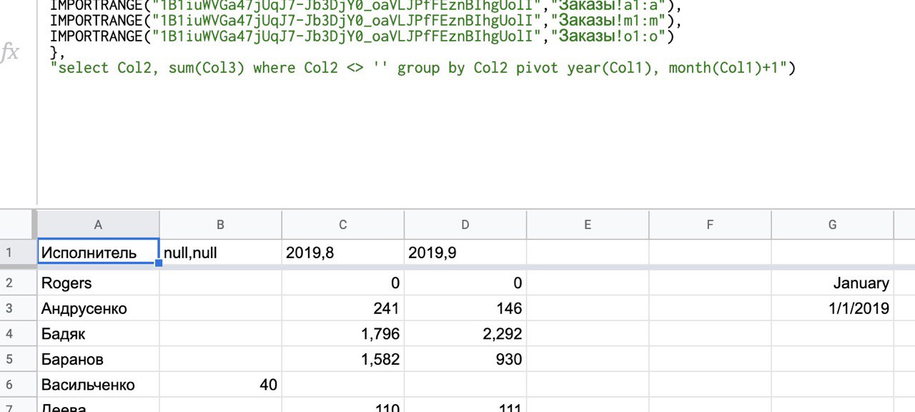
Task: Select the 2019,9 header cell
Action: pos(465,252)
